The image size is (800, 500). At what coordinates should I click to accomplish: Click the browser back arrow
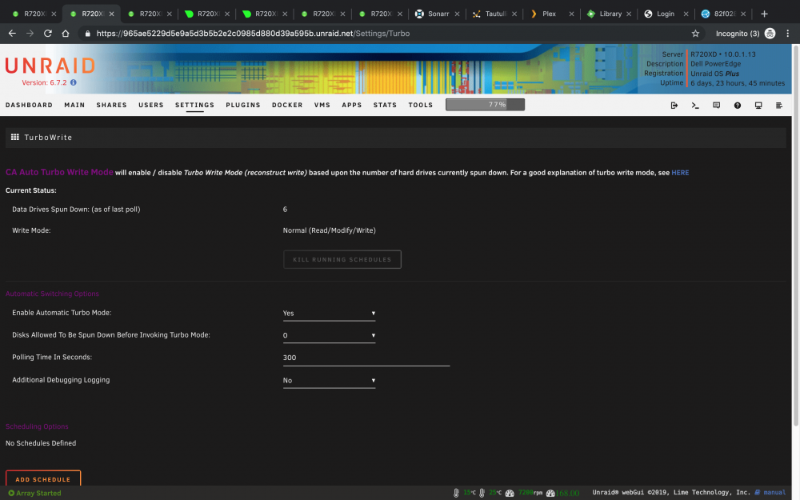pyautogui.click(x=12, y=33)
